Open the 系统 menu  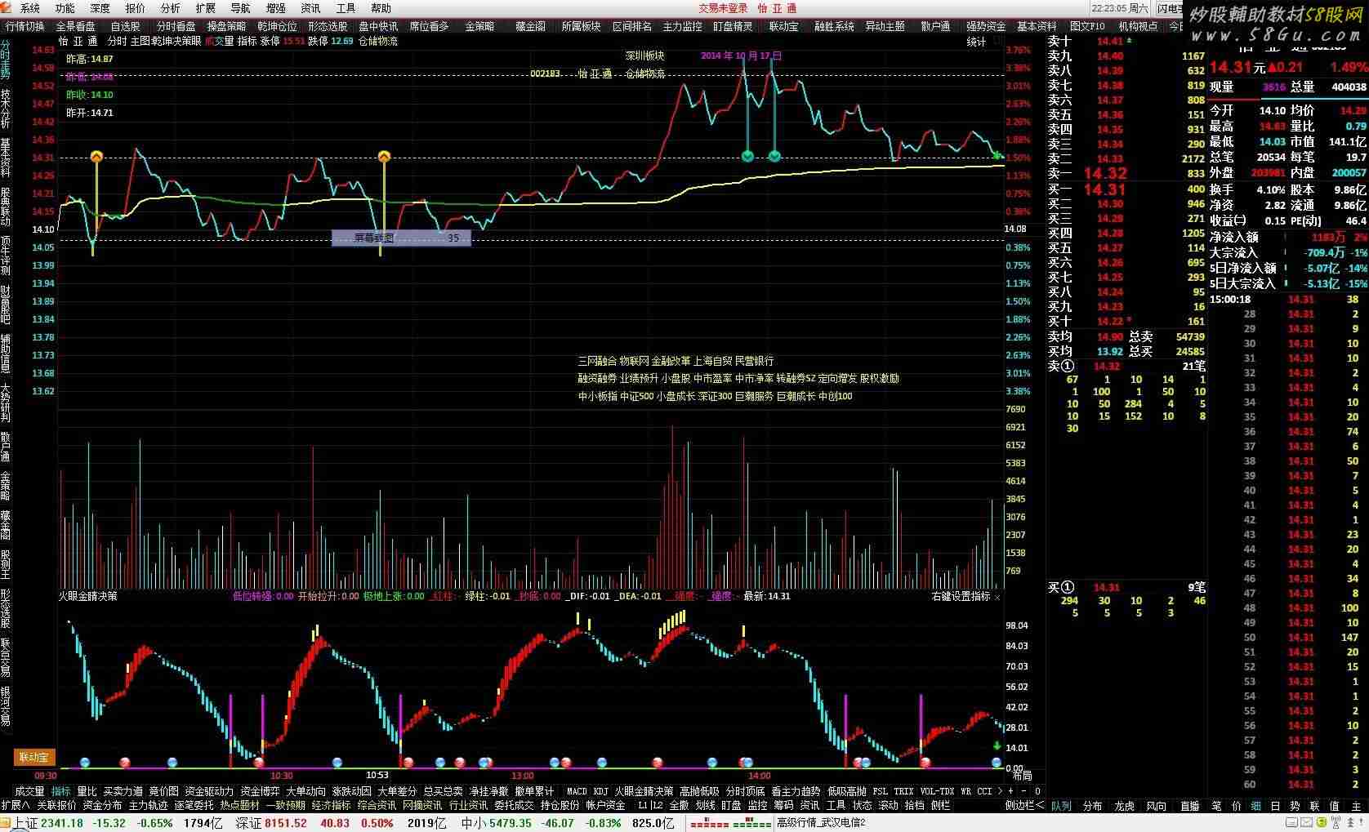[29, 8]
